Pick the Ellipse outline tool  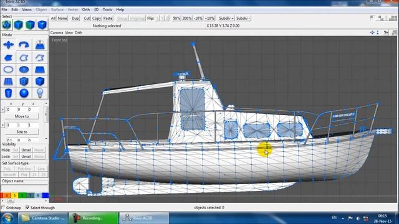tap(8, 69)
